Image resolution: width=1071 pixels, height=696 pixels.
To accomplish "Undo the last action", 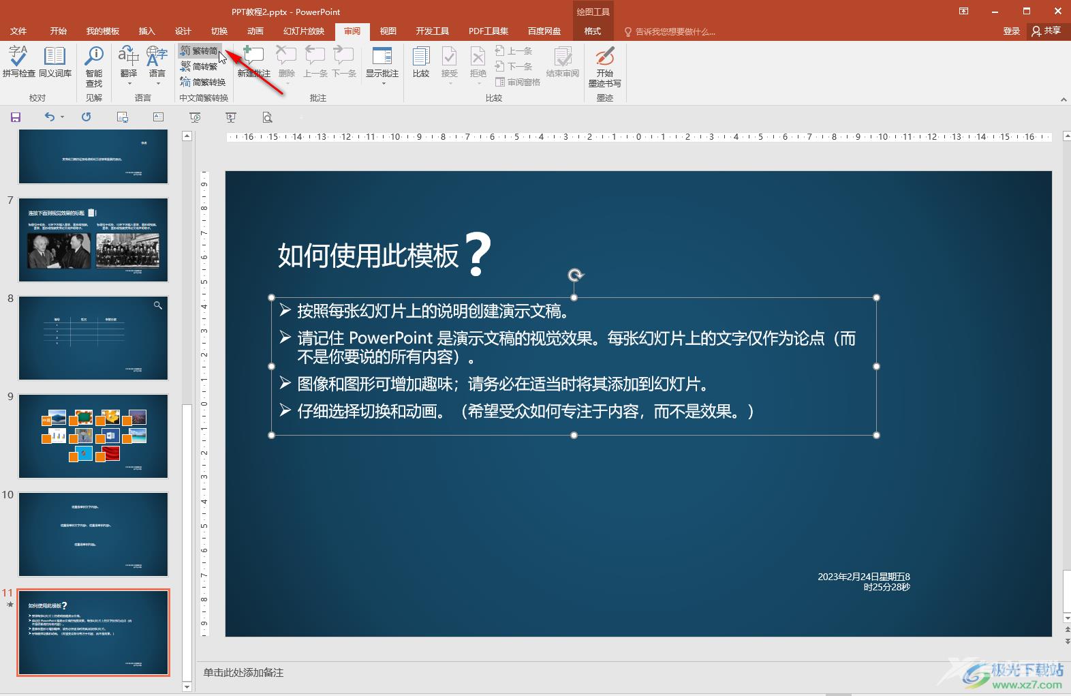I will [49, 117].
